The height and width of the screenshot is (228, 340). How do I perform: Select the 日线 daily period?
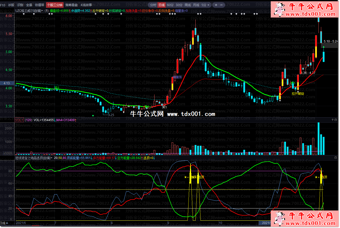tap(162, 5)
